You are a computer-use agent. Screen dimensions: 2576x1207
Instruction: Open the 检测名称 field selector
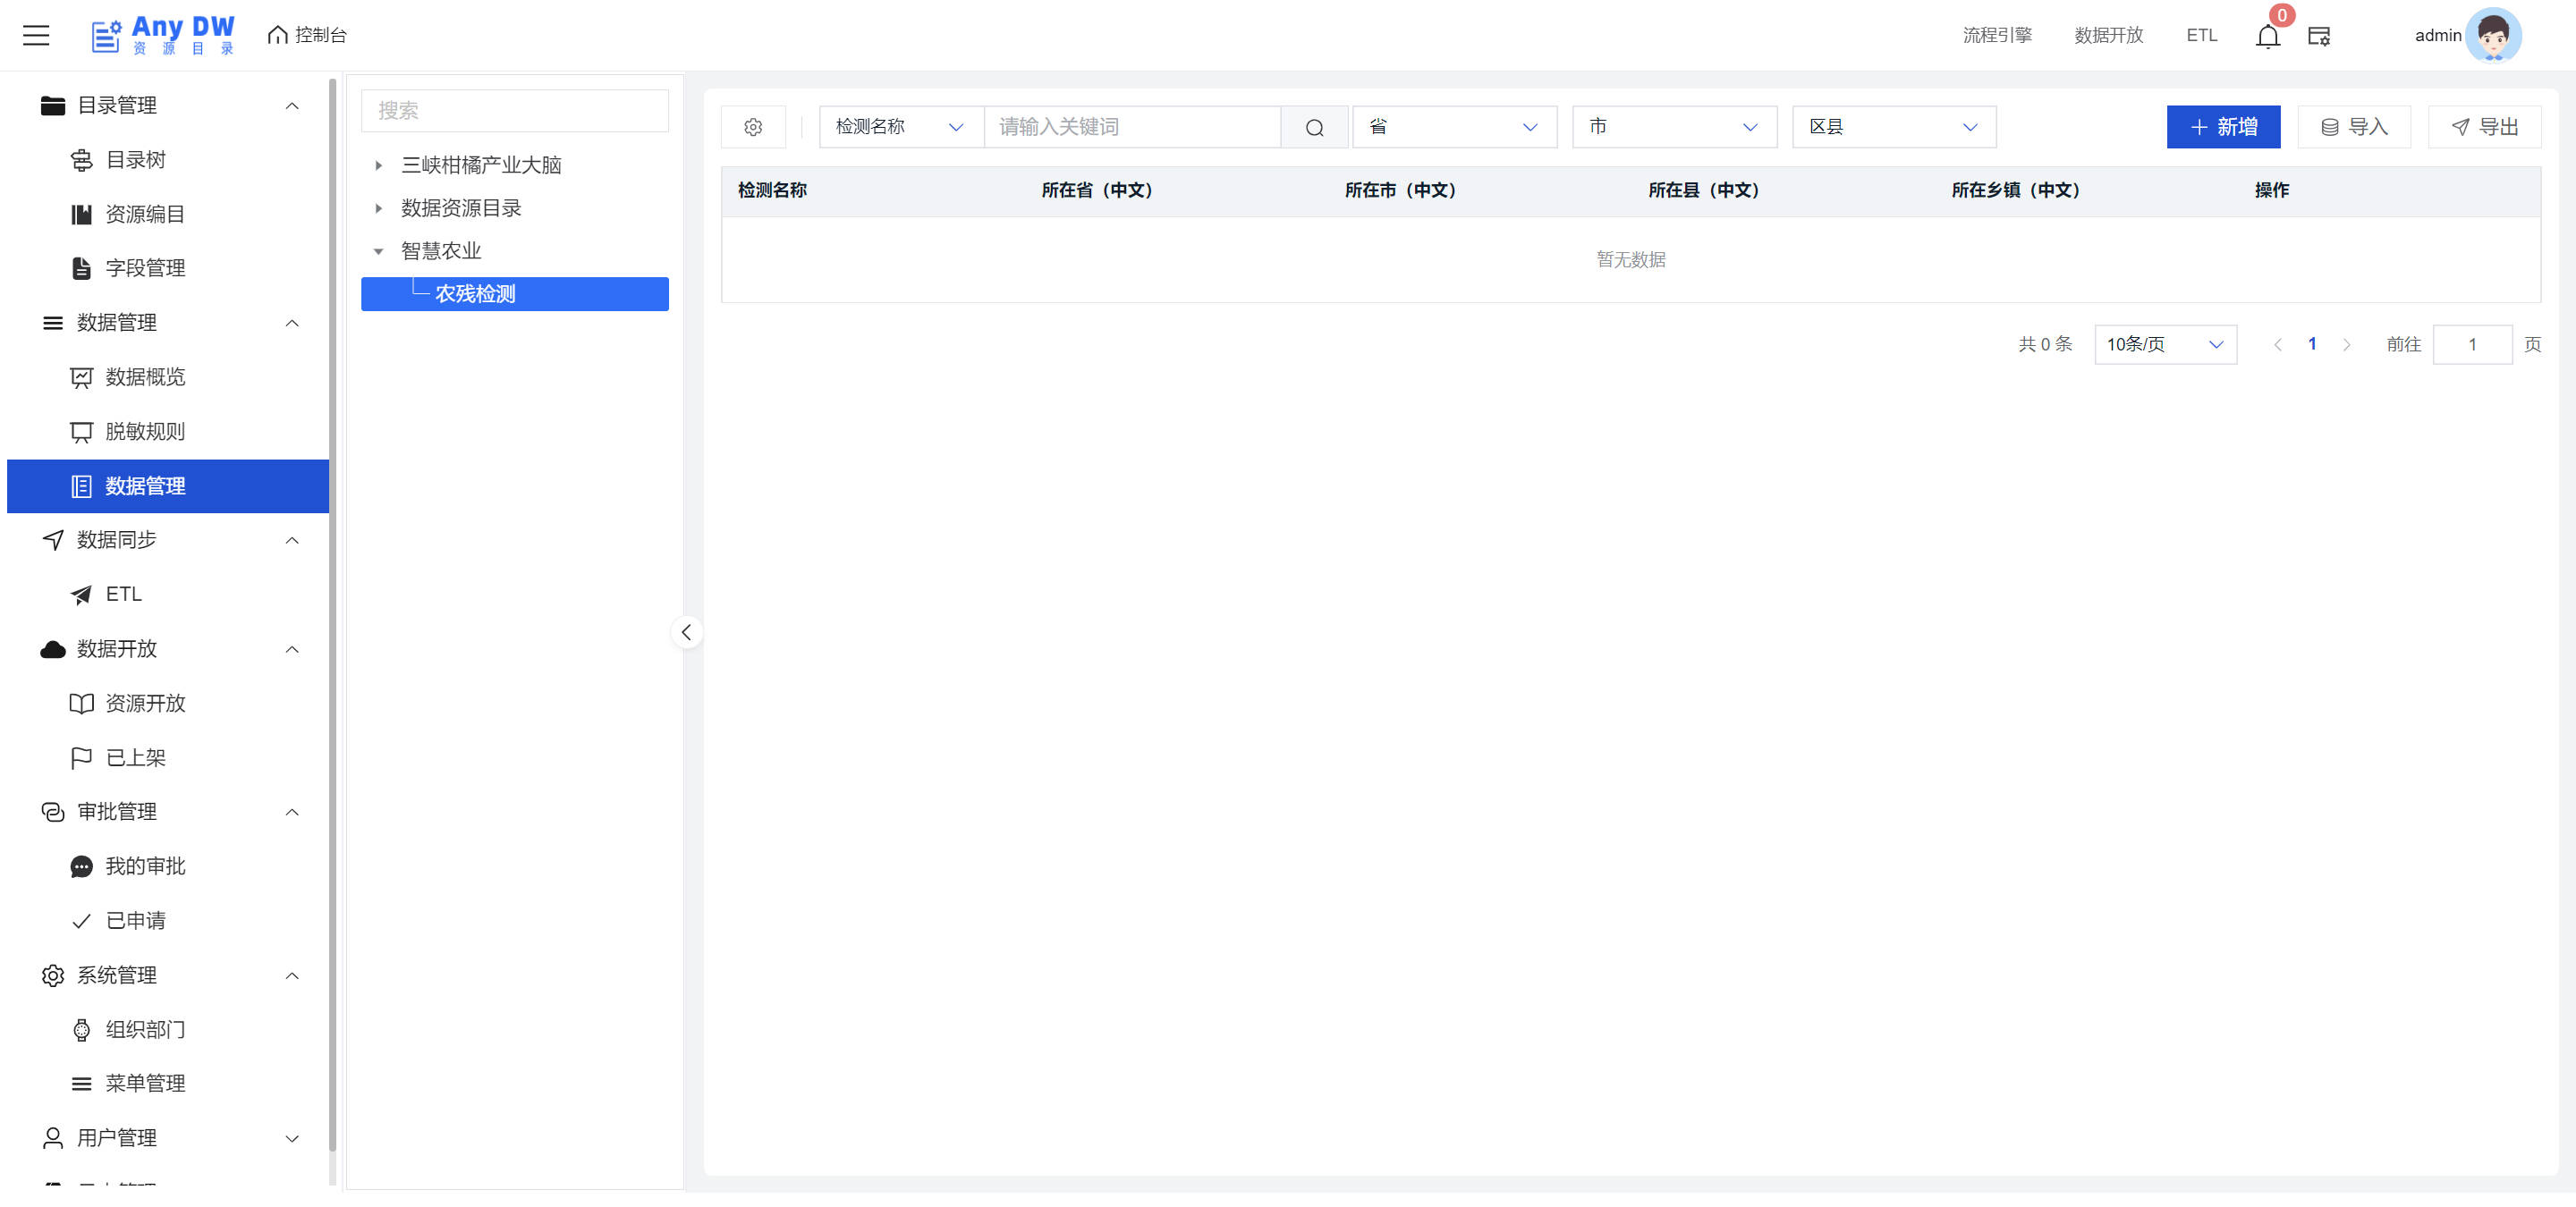pyautogui.click(x=899, y=127)
